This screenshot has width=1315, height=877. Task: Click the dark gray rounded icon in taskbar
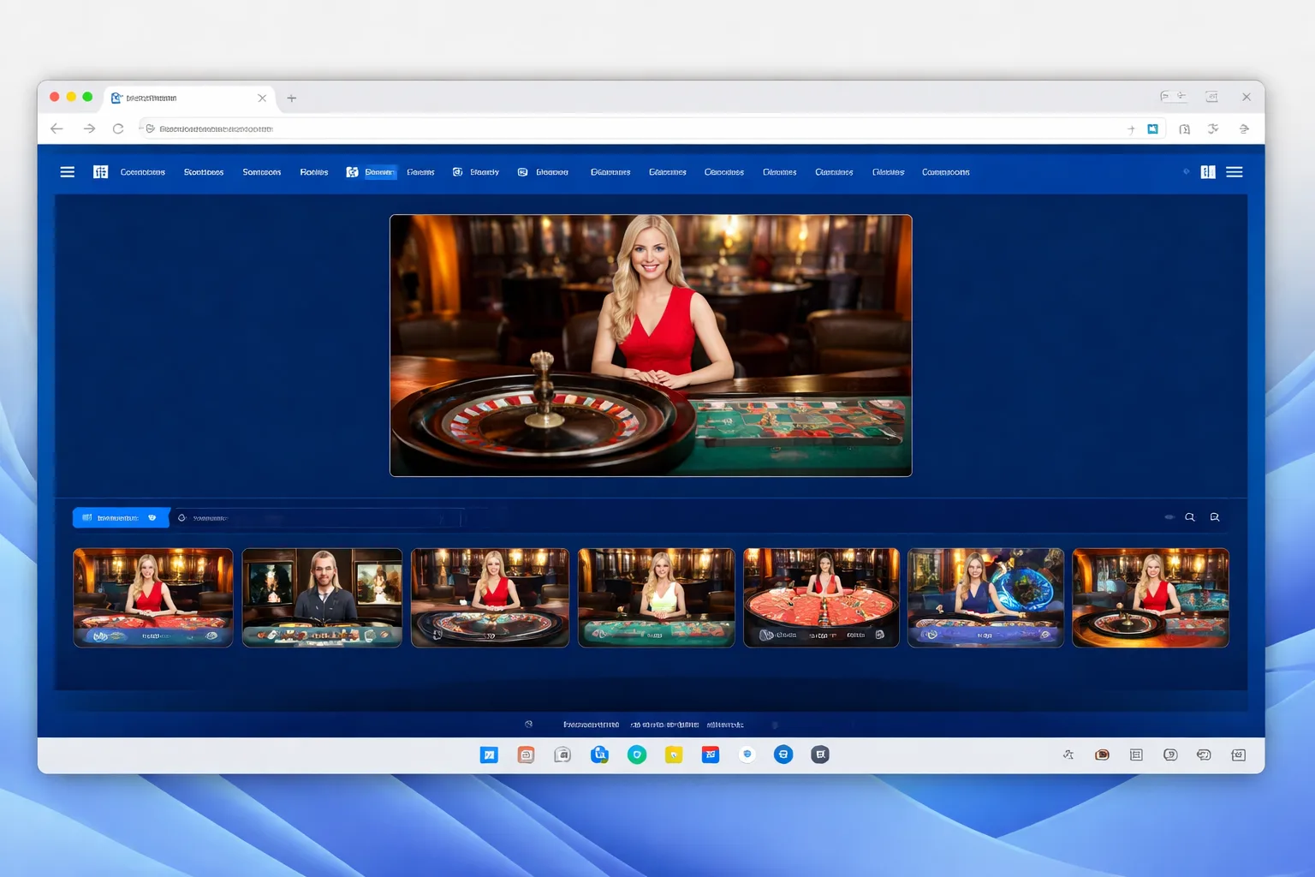click(820, 755)
